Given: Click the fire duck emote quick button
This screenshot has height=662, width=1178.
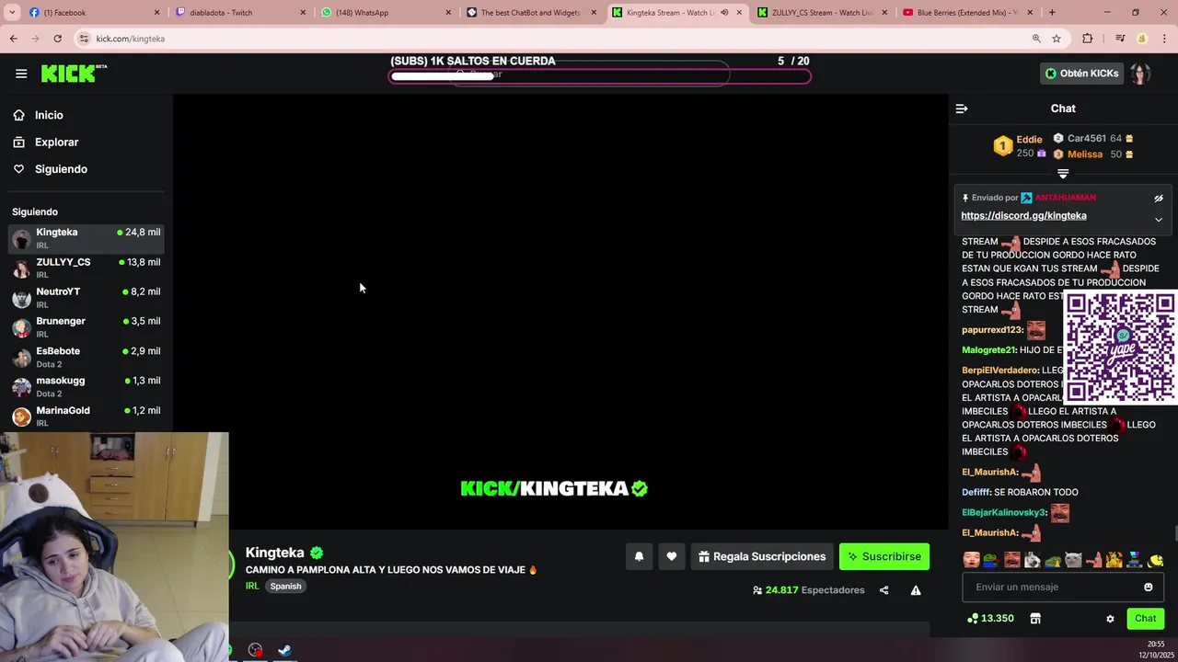Looking at the screenshot, I should pyautogui.click(x=1114, y=560).
